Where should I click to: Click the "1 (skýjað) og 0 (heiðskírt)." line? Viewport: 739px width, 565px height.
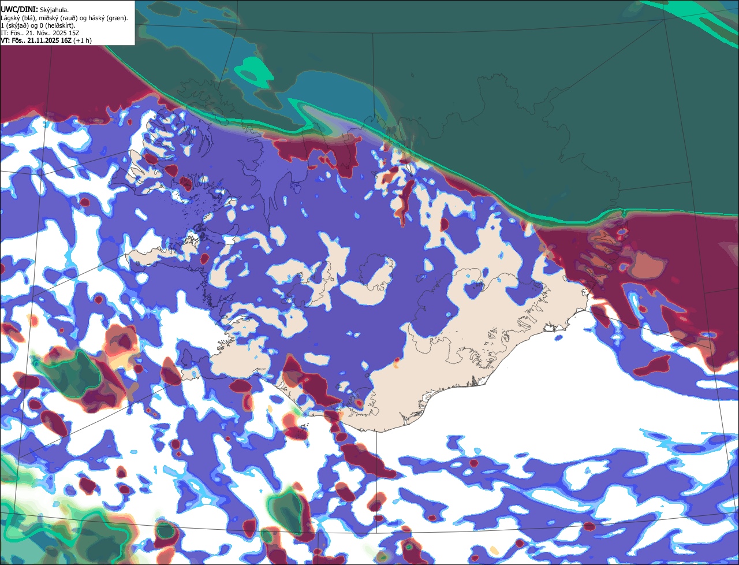[38, 25]
